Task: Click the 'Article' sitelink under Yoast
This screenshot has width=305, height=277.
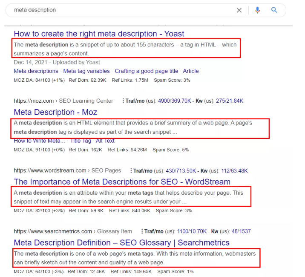Action: (191, 71)
